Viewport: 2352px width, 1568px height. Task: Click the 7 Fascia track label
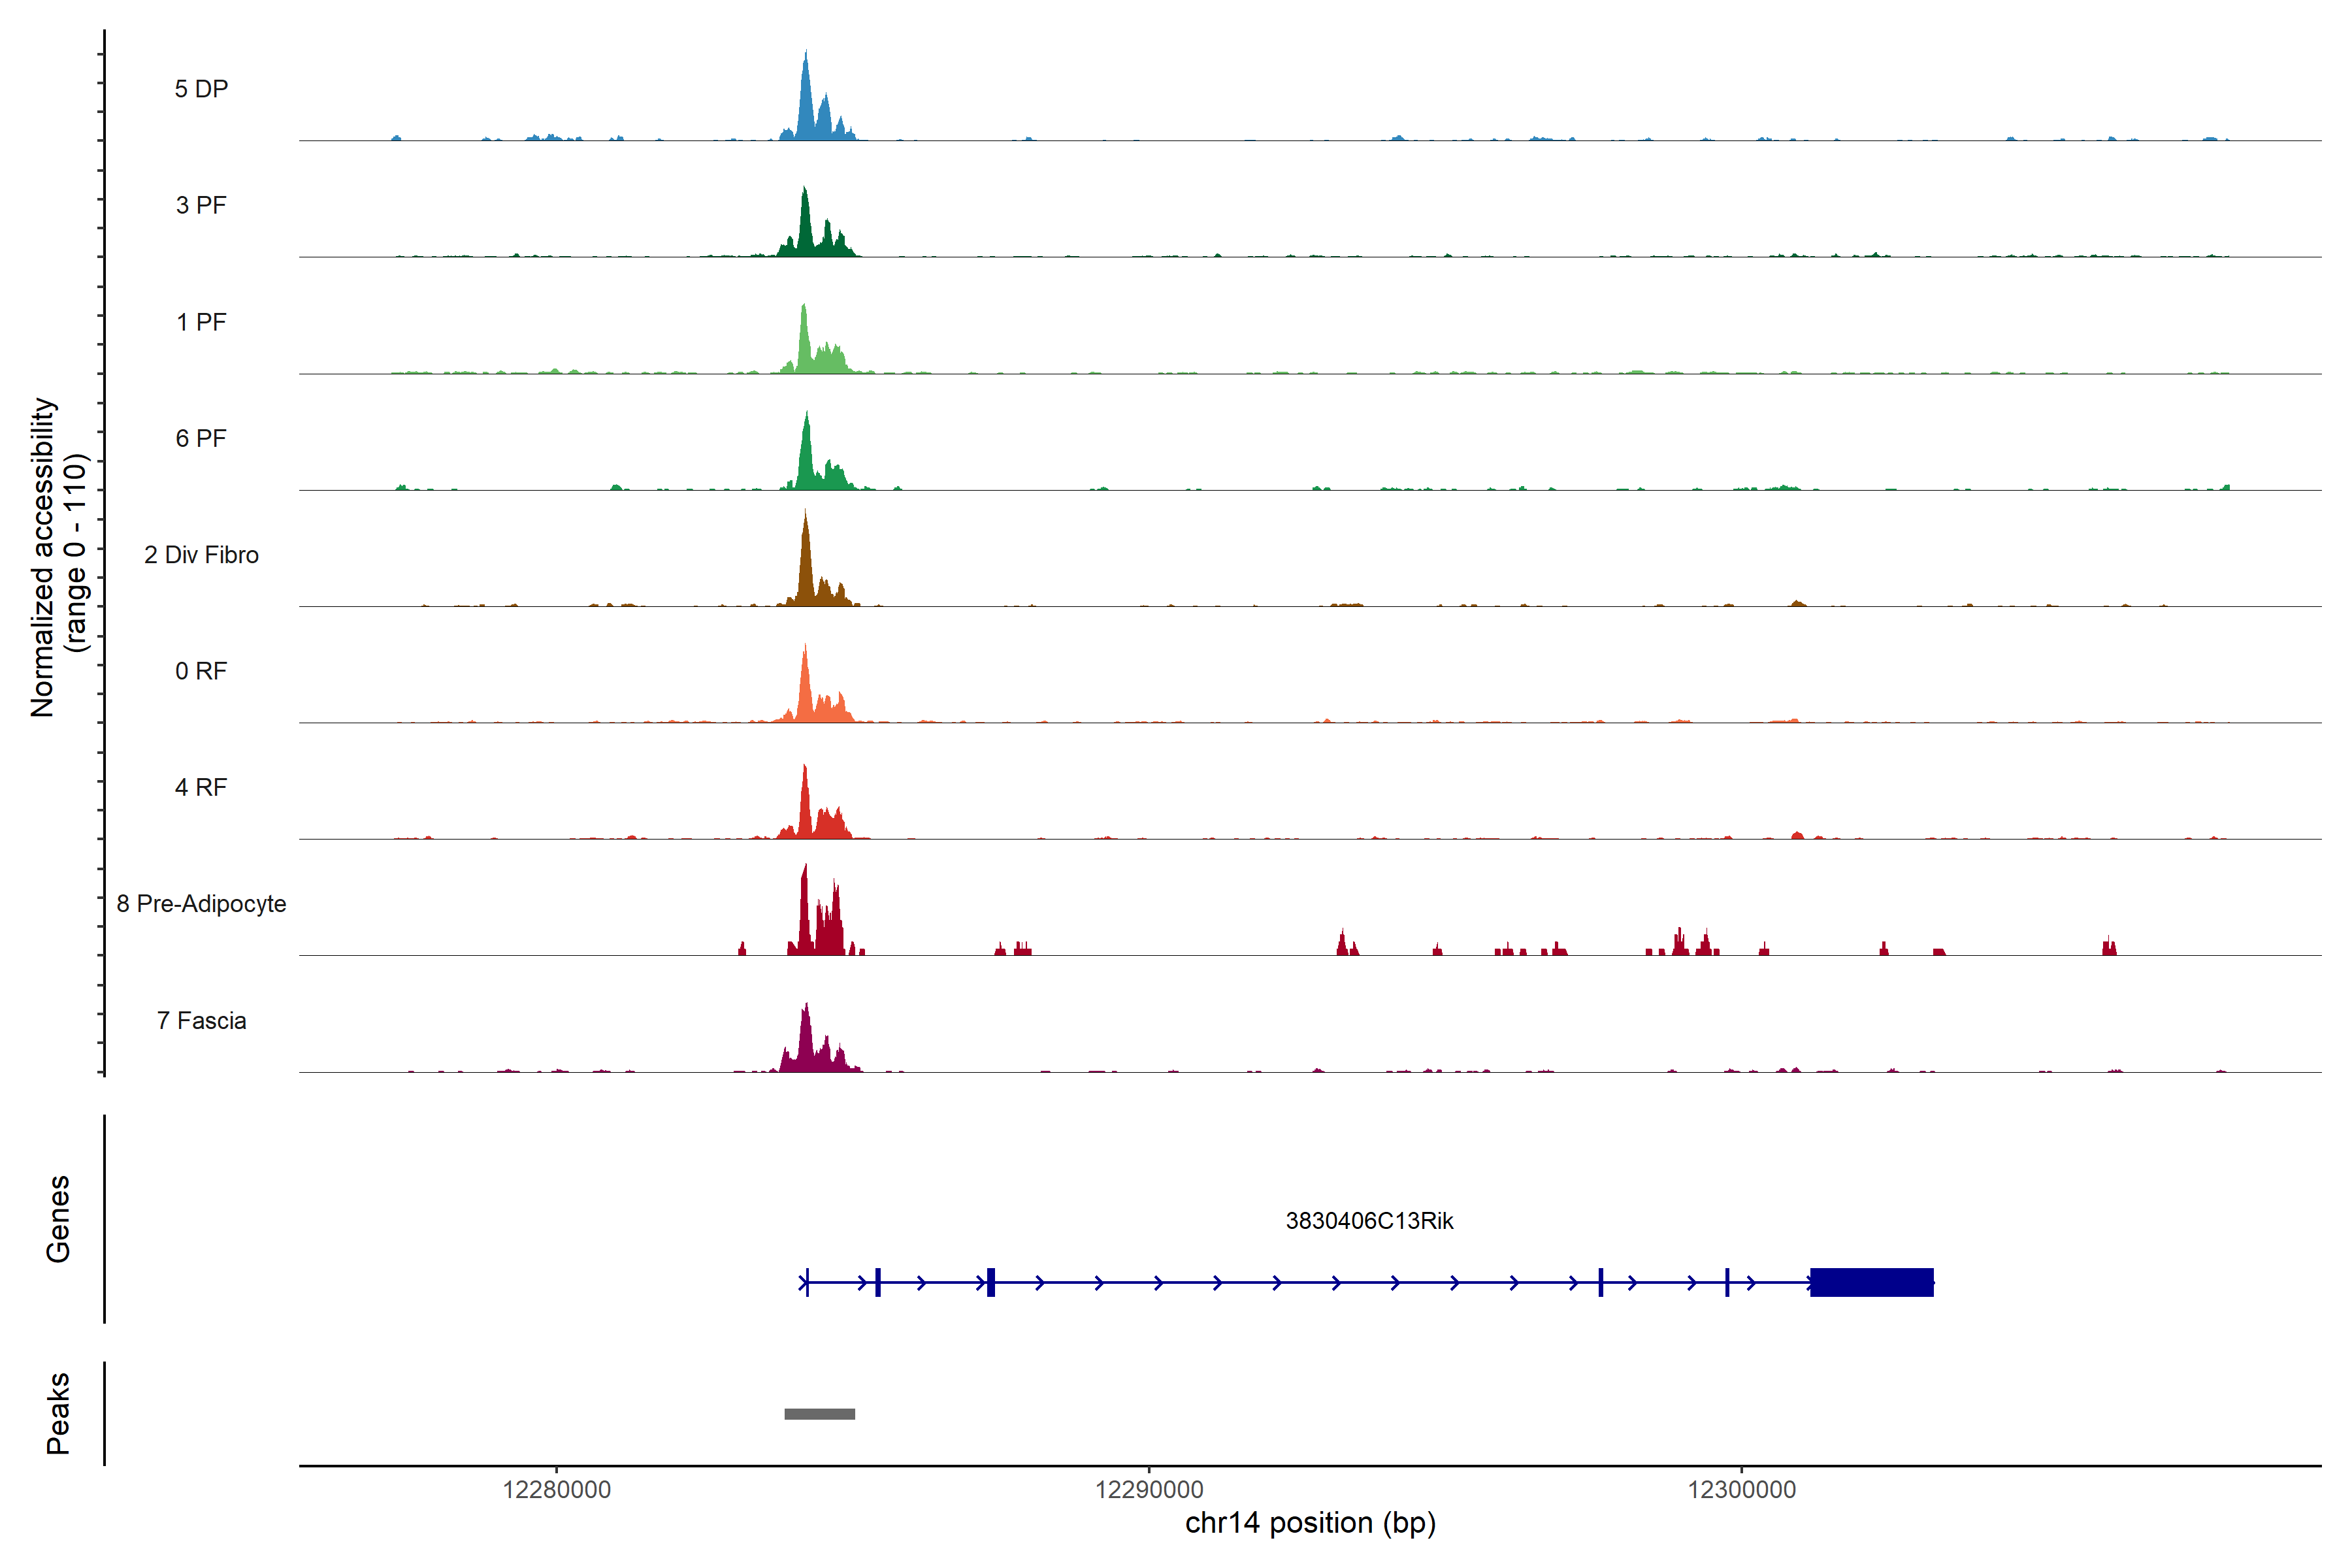tap(201, 1020)
